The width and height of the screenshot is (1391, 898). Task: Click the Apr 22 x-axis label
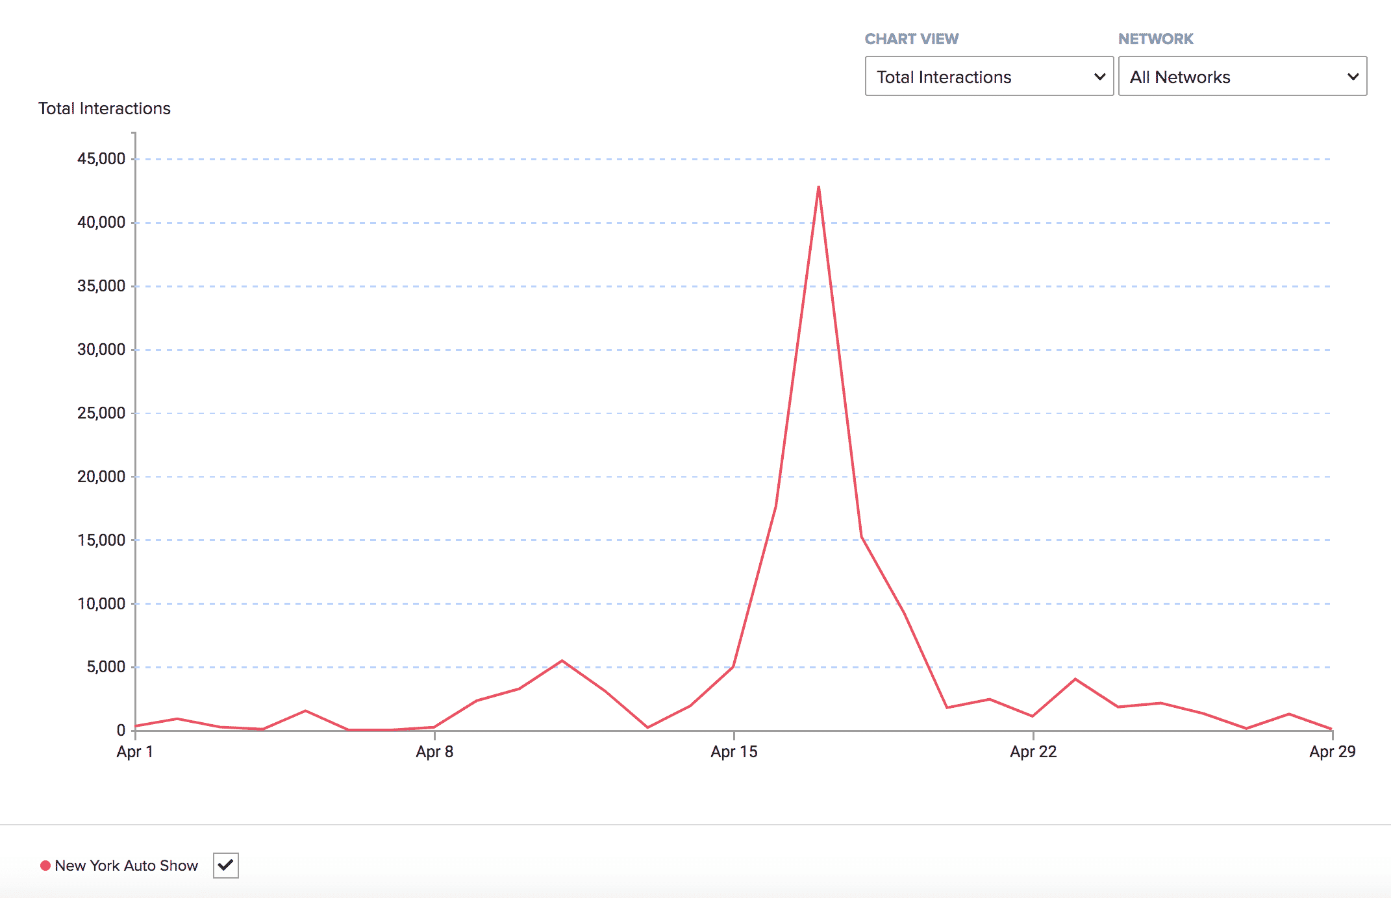(1033, 751)
